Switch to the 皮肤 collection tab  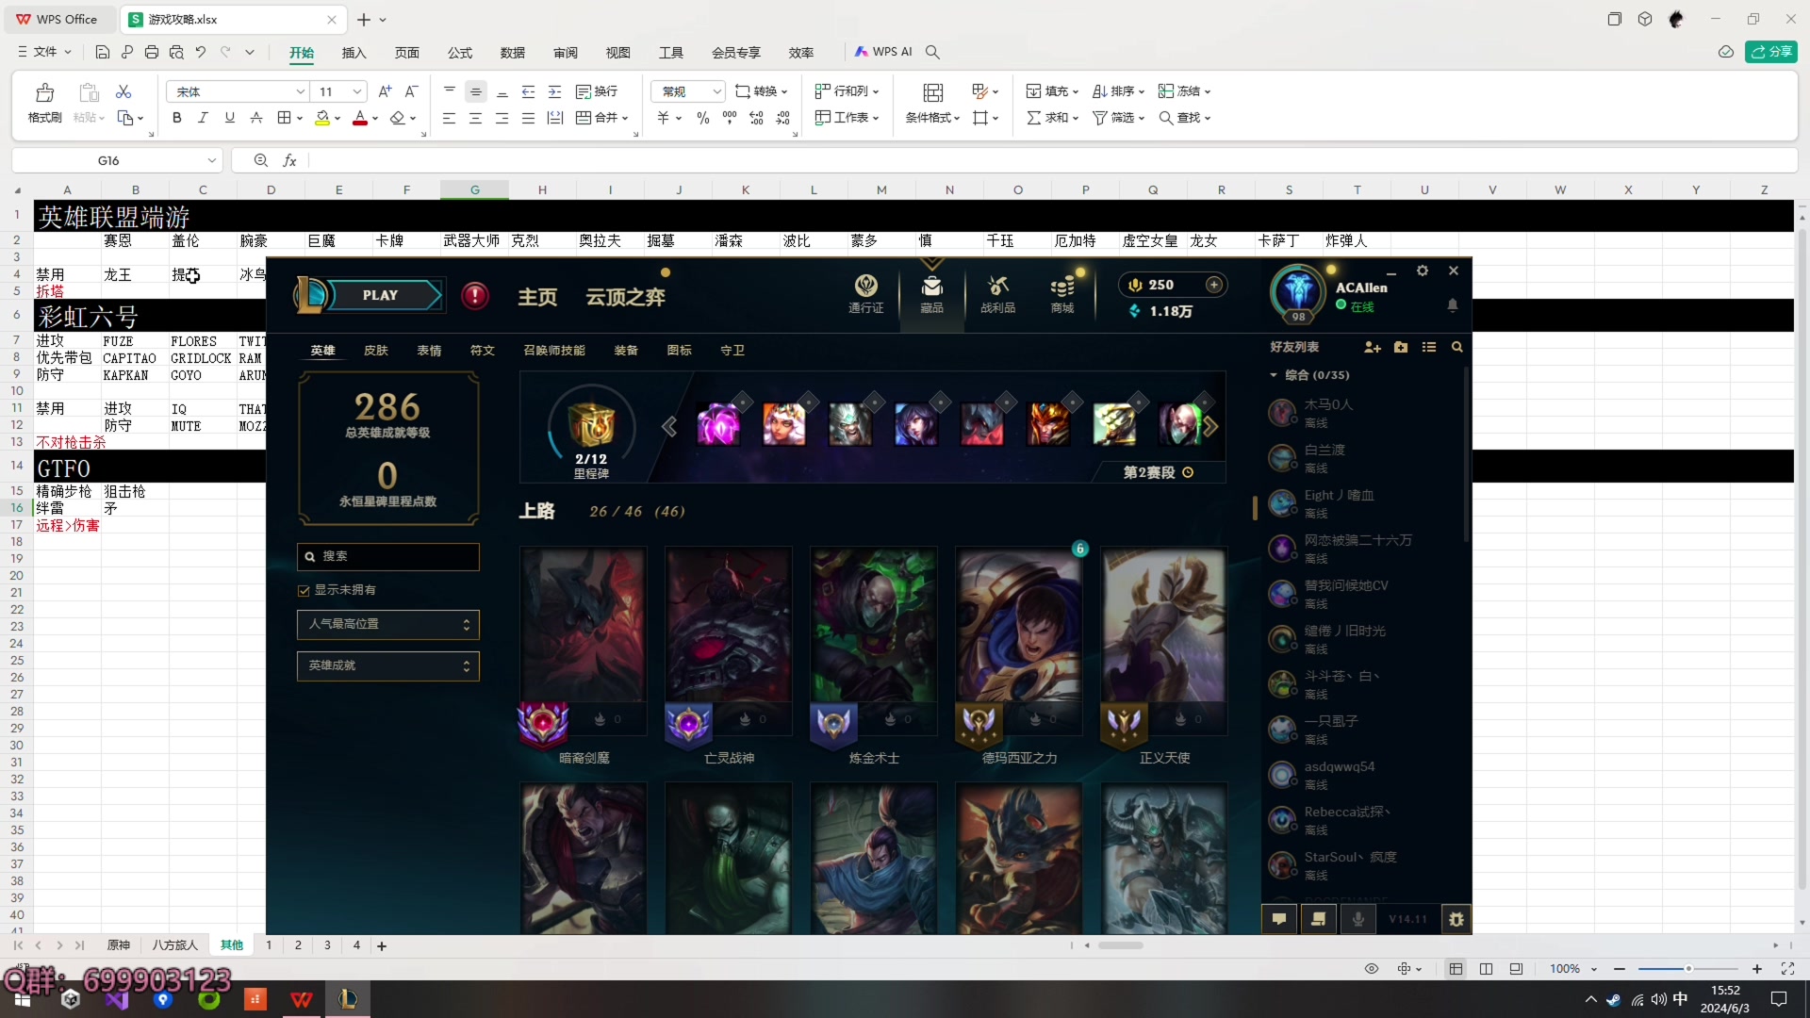click(375, 350)
